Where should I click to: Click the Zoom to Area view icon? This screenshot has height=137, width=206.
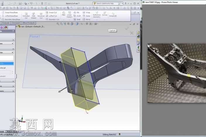61,24
